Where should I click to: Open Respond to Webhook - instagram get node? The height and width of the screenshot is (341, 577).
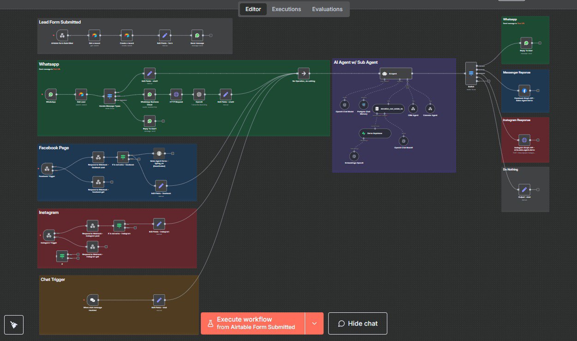pyautogui.click(x=92, y=247)
